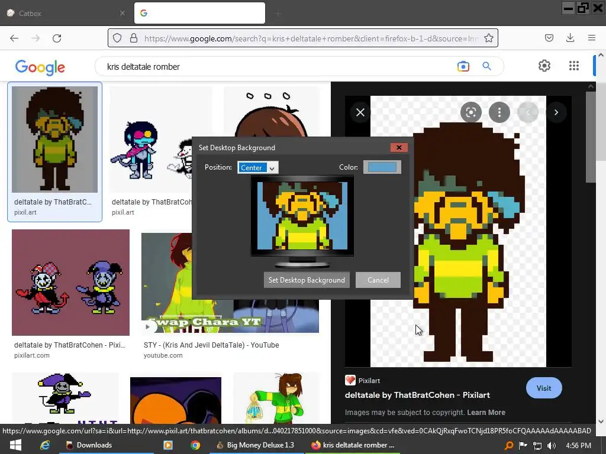Open the large Kris preview image
Screen dimensions: 606x454
click(458, 231)
